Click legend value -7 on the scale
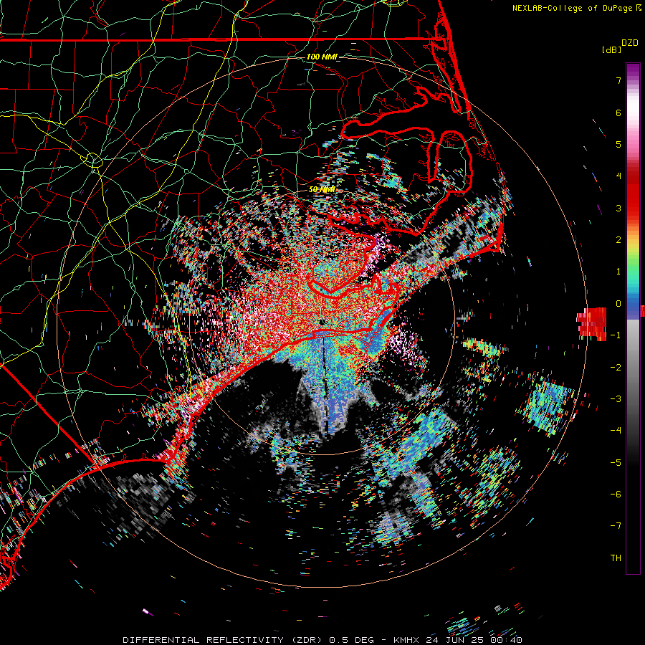 [x=616, y=526]
